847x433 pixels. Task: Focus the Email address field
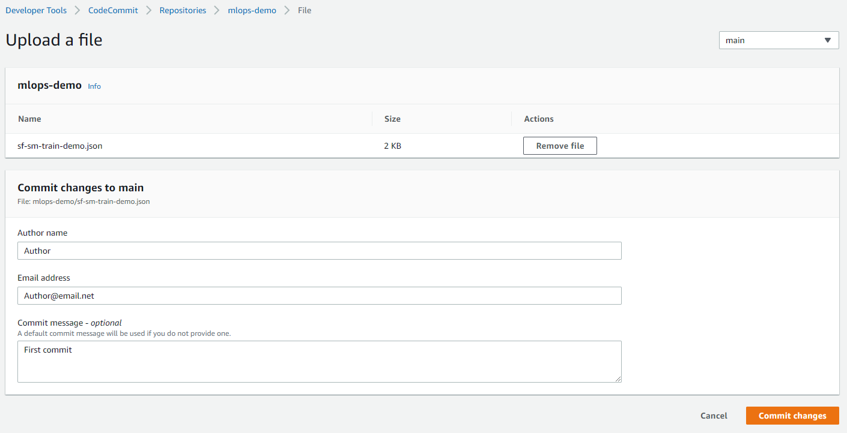point(320,296)
